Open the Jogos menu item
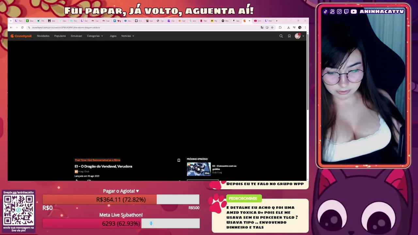Screen dimensions: 418x235 (113, 36)
